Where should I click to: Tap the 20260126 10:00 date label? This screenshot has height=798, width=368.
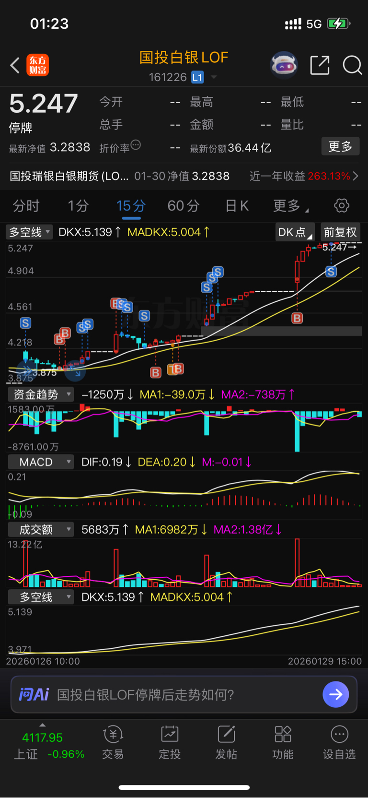(x=43, y=661)
